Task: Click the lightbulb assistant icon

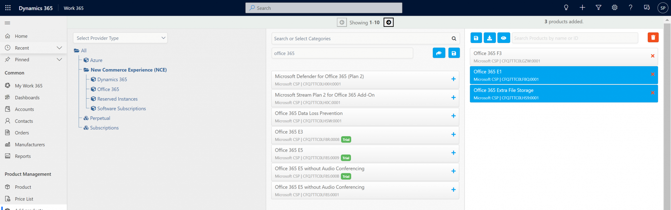Action: pos(566,8)
